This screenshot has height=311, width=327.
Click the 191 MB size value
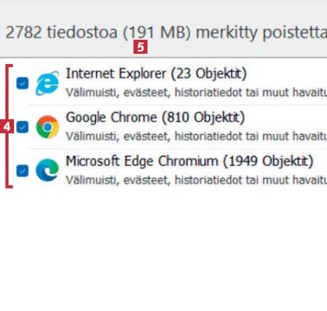click(158, 33)
